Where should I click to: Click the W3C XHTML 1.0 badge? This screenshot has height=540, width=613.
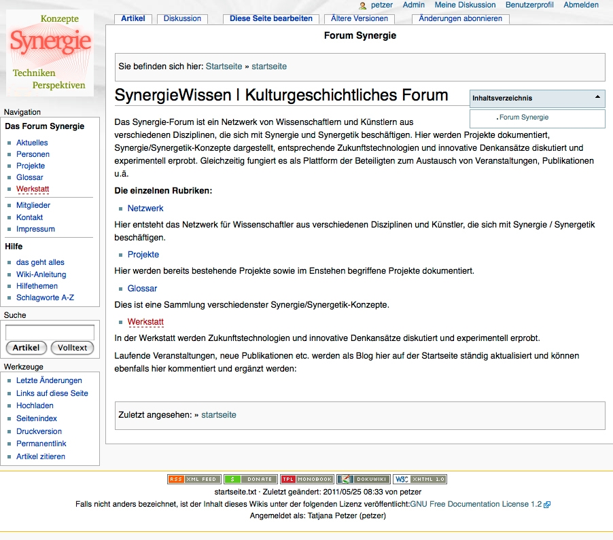[419, 479]
